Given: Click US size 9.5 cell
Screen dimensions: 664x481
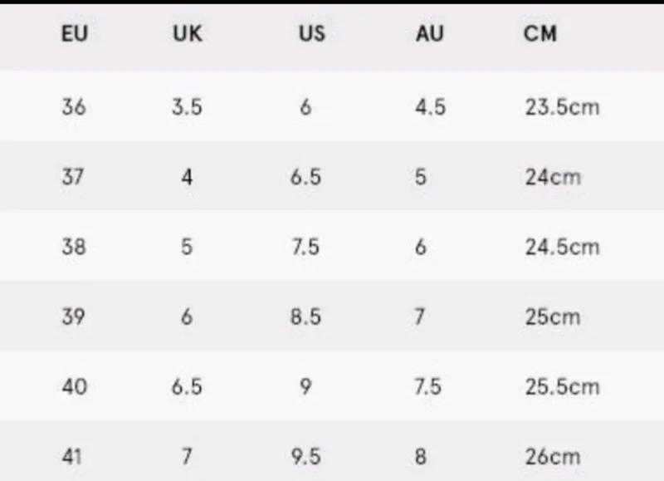Looking at the screenshot, I should (x=305, y=456).
